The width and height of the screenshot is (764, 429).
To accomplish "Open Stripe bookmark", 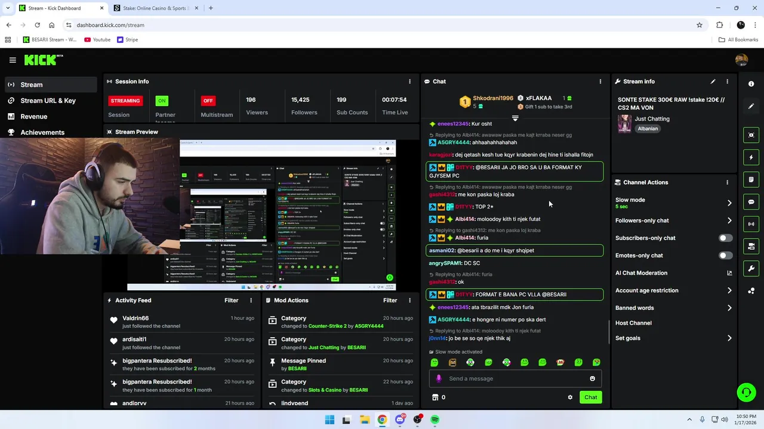I will coord(127,40).
